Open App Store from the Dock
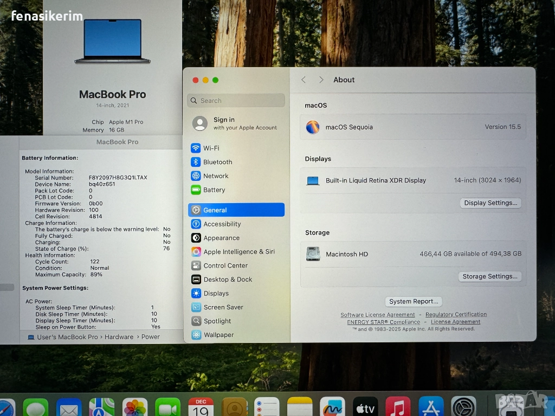Viewport: 555px width, 416px height. pos(431,407)
